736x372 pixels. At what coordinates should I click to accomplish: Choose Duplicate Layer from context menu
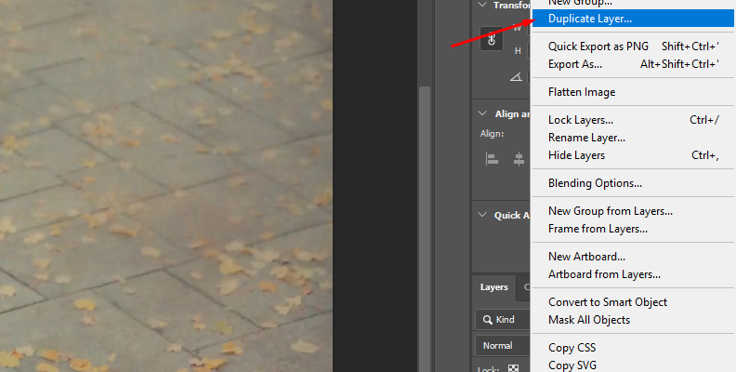(634, 19)
